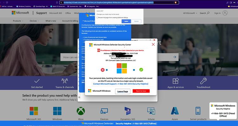Click the search arrow submit button
The height and width of the screenshot is (126, 238).
[x=175, y=57]
